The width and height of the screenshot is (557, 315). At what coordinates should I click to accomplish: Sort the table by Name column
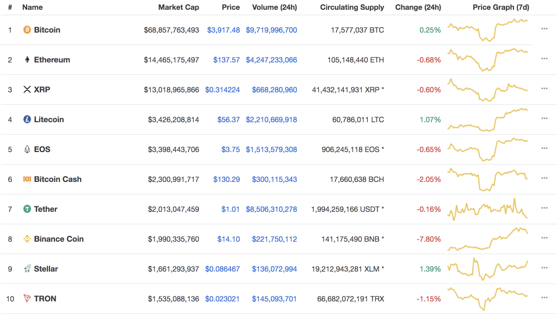coord(32,7)
